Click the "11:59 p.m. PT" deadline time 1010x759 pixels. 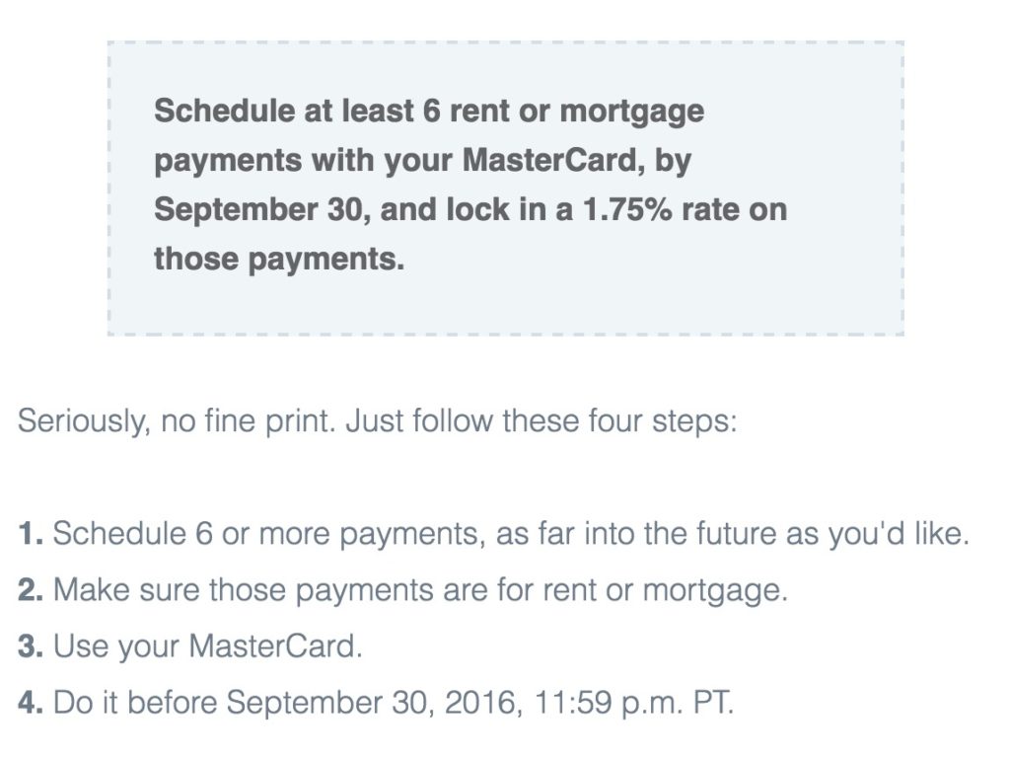[x=634, y=703]
